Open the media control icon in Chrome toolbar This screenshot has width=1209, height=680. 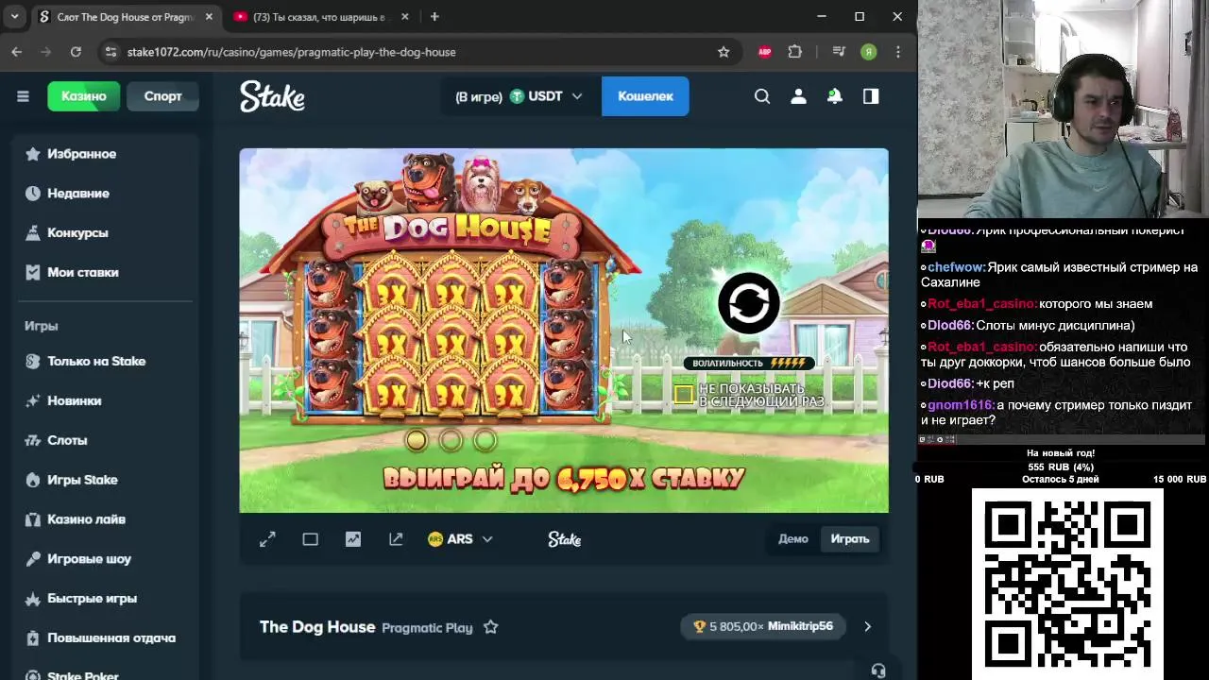(839, 52)
